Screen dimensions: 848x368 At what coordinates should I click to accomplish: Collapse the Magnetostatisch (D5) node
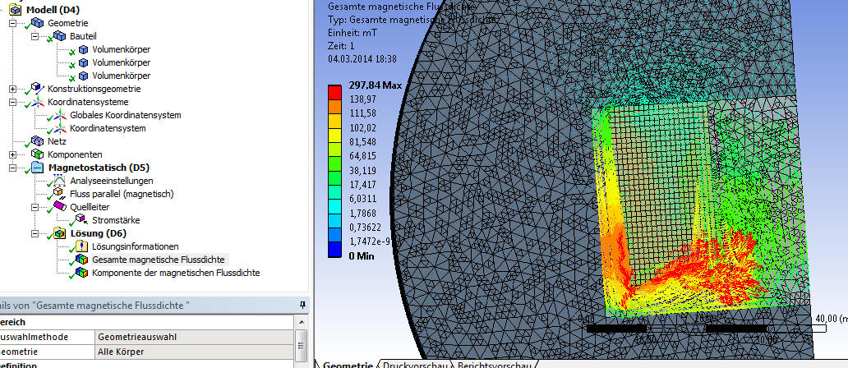tap(13, 168)
